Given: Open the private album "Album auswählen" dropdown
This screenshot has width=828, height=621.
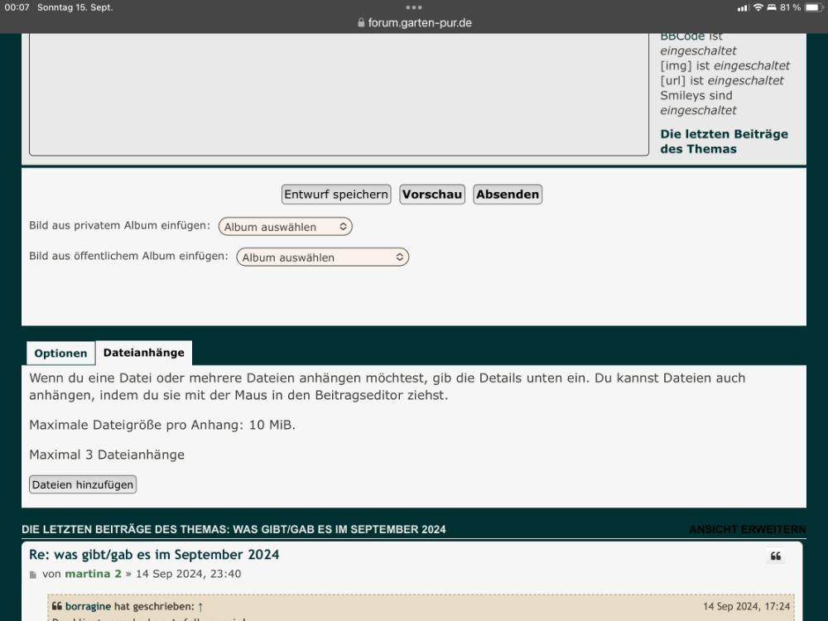Looking at the screenshot, I should (x=286, y=227).
